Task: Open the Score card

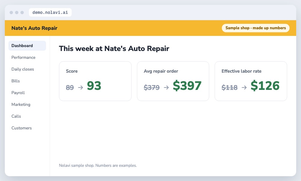Action: 95,81
